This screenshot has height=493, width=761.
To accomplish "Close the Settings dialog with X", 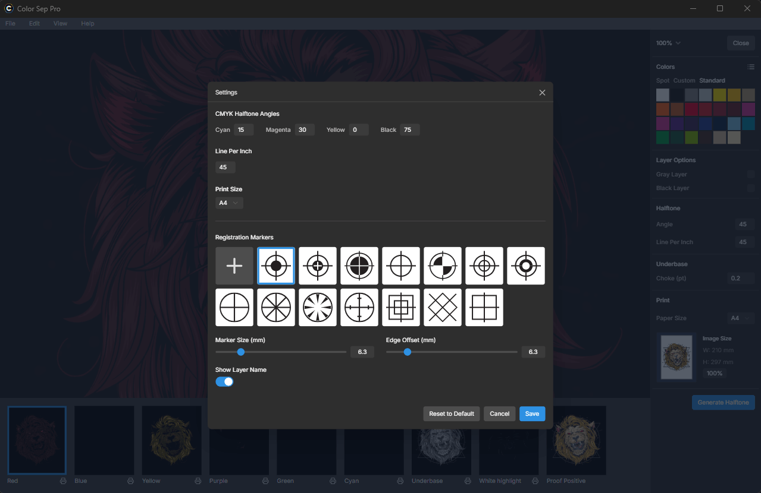I will click(x=542, y=93).
